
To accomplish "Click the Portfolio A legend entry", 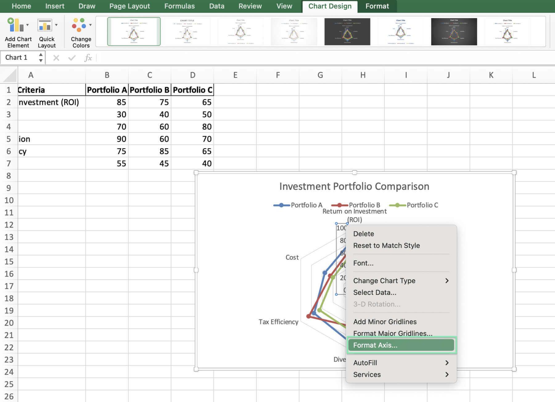I will coord(298,205).
